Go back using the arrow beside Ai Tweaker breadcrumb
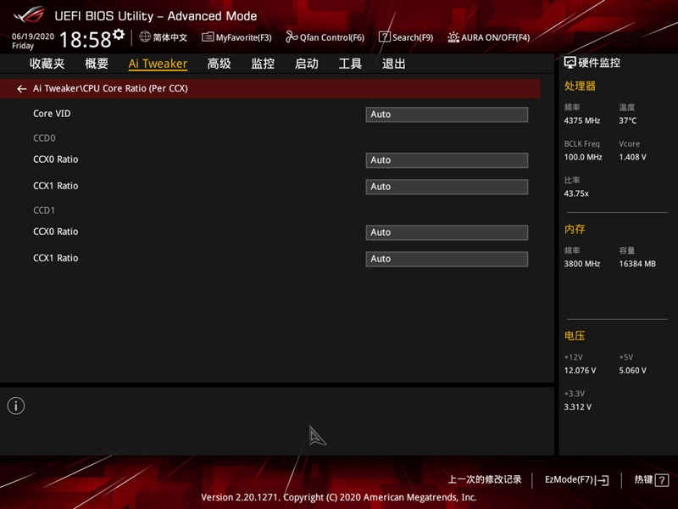Image resolution: width=678 pixels, height=509 pixels. tap(22, 88)
